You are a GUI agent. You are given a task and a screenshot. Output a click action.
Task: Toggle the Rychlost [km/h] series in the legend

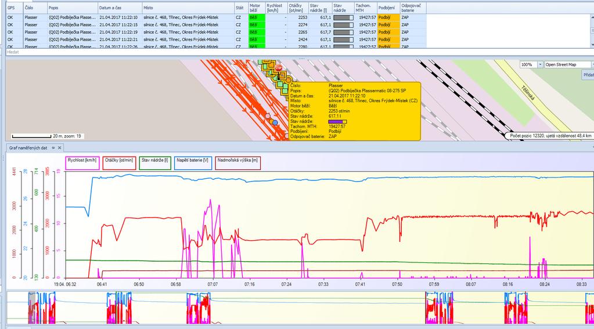point(82,163)
